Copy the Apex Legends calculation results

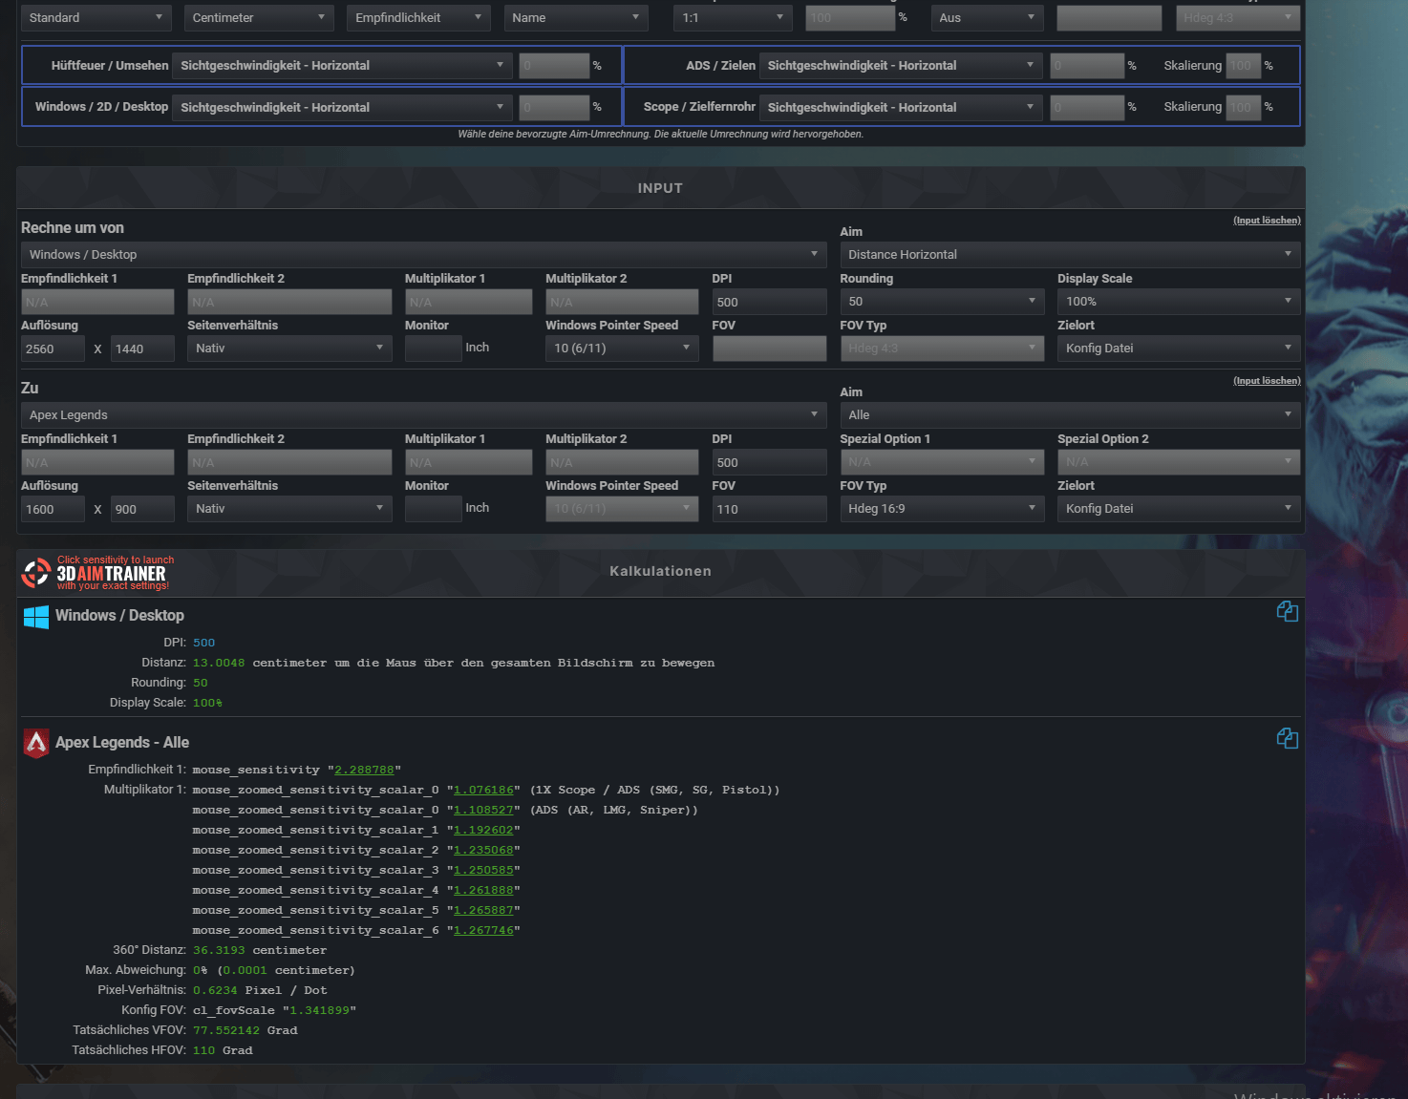[x=1287, y=737]
